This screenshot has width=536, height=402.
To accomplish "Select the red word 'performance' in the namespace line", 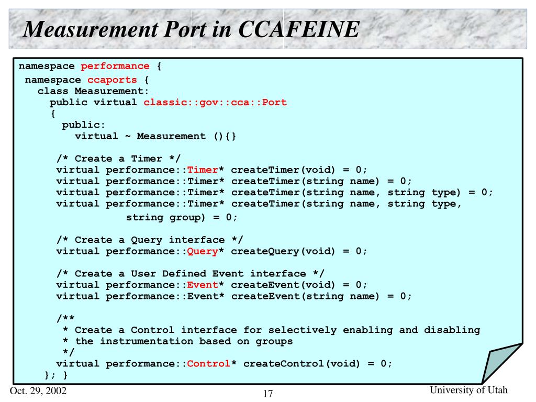I will (115, 66).
